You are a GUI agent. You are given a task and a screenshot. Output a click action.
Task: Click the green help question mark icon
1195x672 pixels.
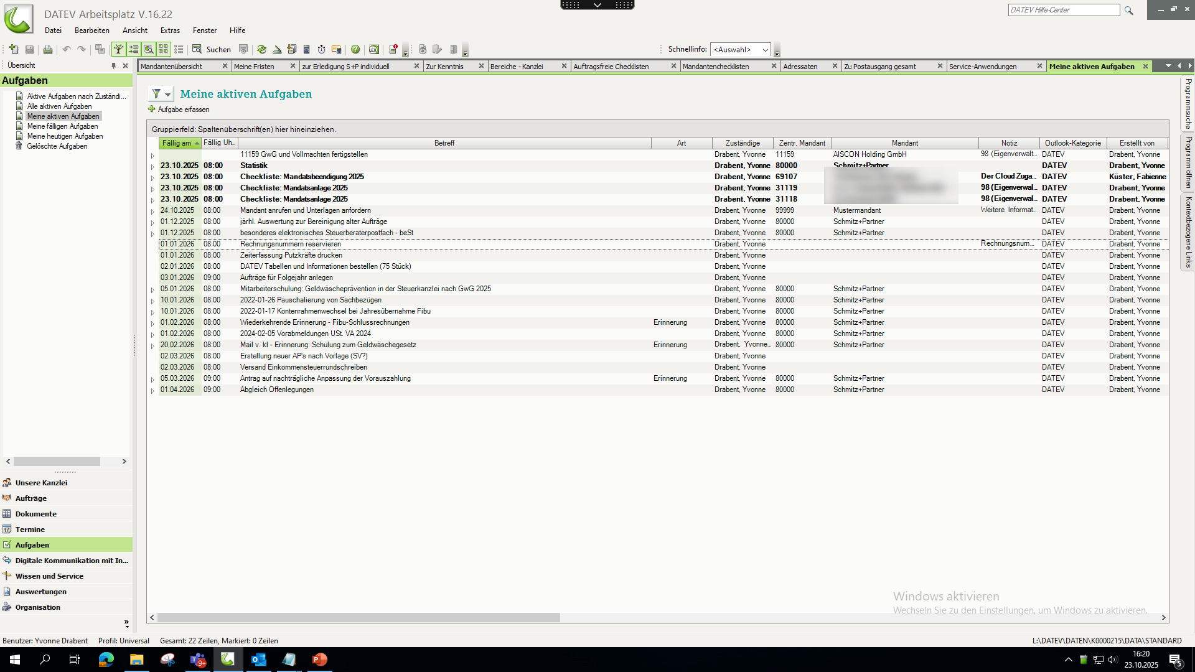[x=355, y=49]
